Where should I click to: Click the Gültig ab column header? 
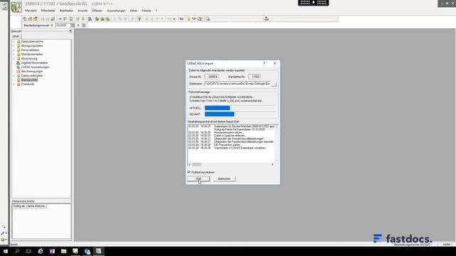(19, 206)
